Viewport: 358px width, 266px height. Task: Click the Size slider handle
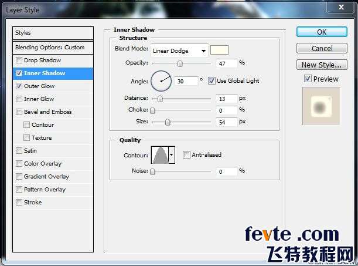[168, 122]
